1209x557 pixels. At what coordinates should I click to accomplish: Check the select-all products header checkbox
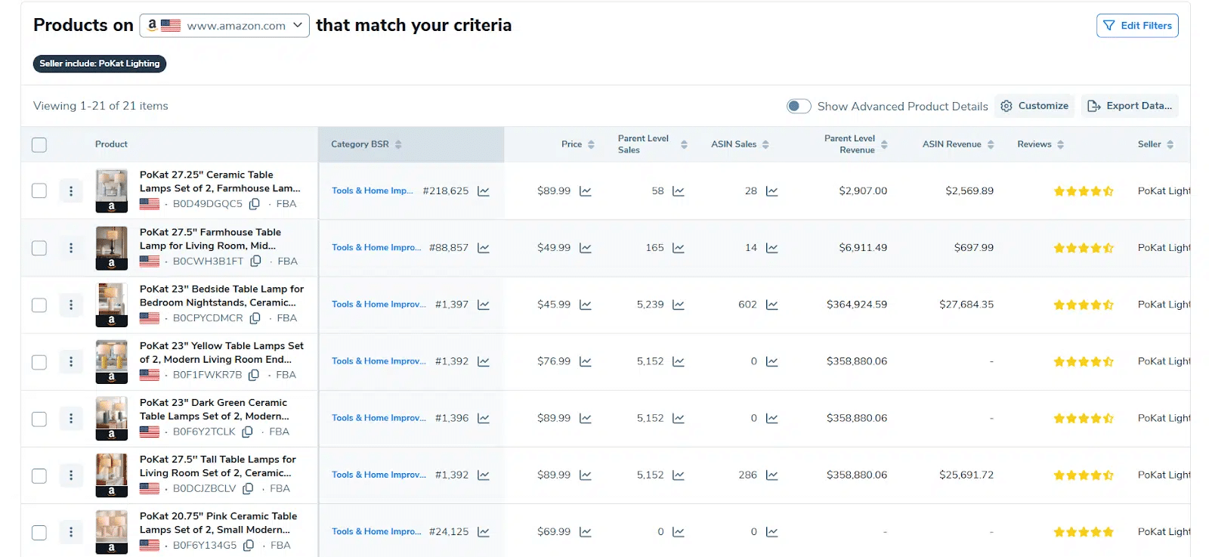click(39, 144)
